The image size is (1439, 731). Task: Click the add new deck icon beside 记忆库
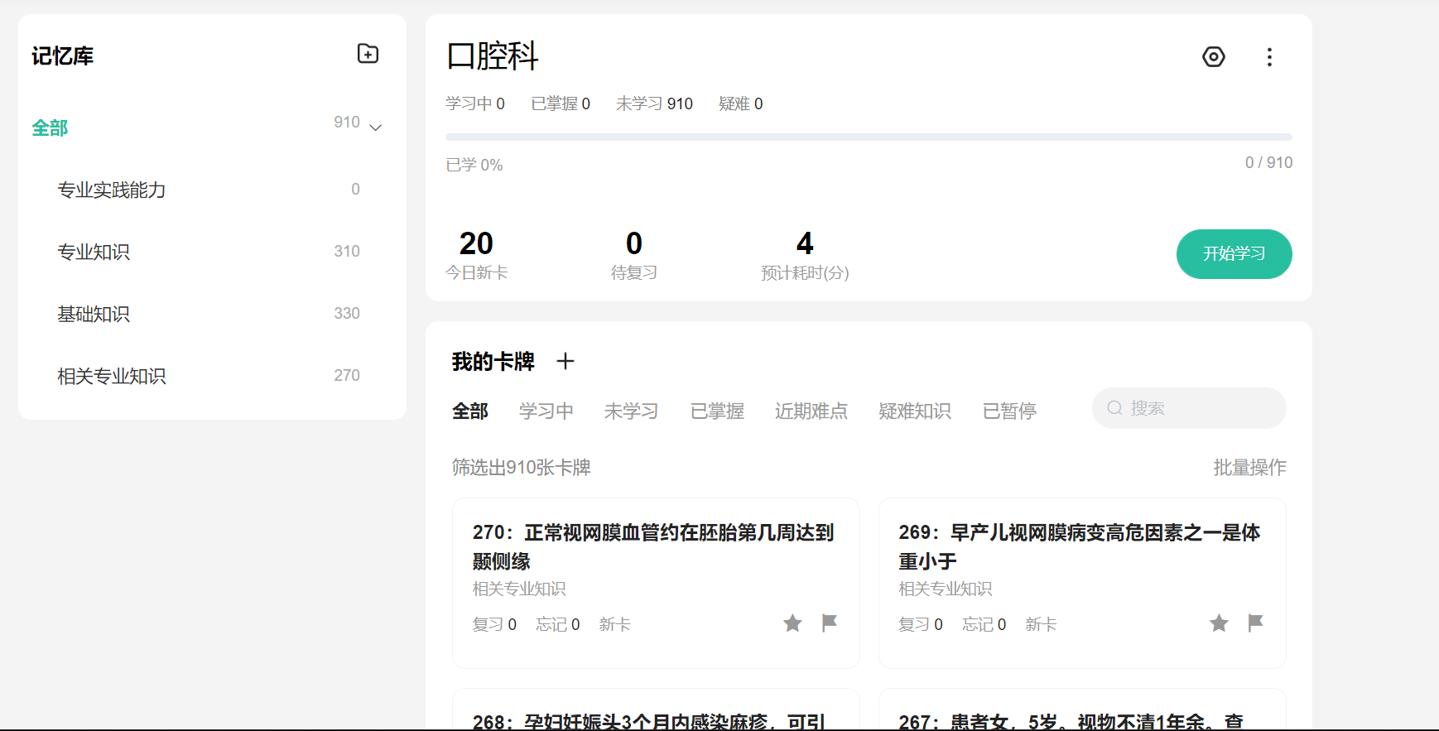[x=368, y=54]
